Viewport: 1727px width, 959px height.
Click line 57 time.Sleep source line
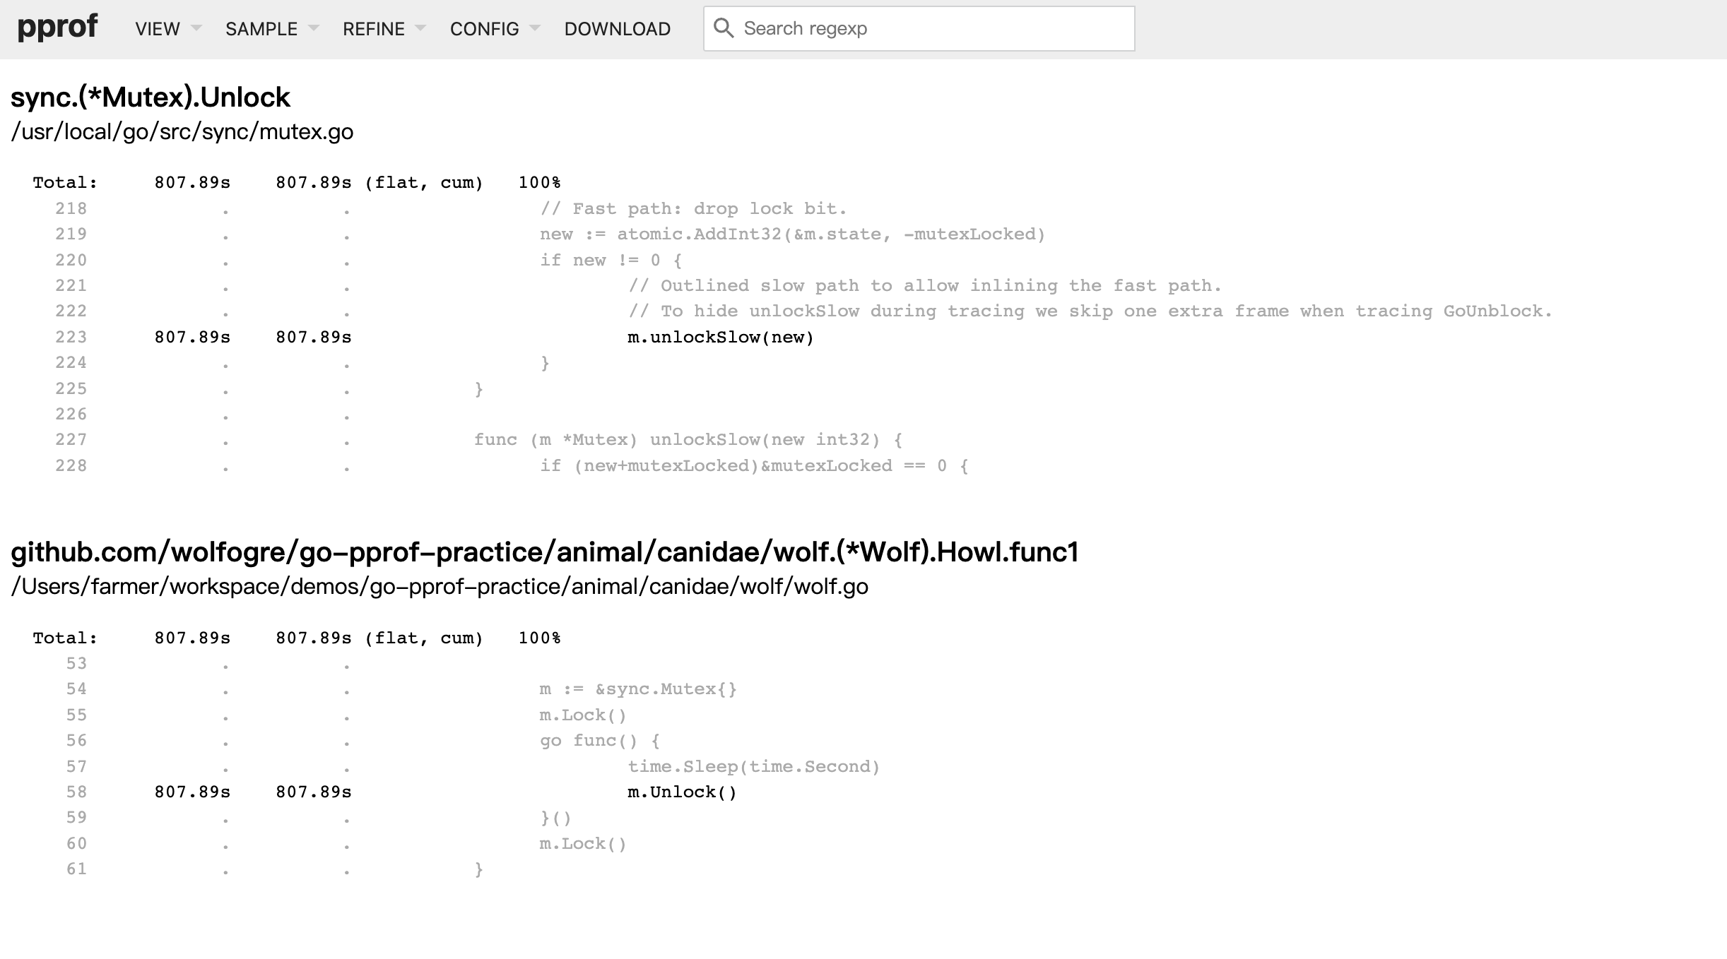coord(753,767)
